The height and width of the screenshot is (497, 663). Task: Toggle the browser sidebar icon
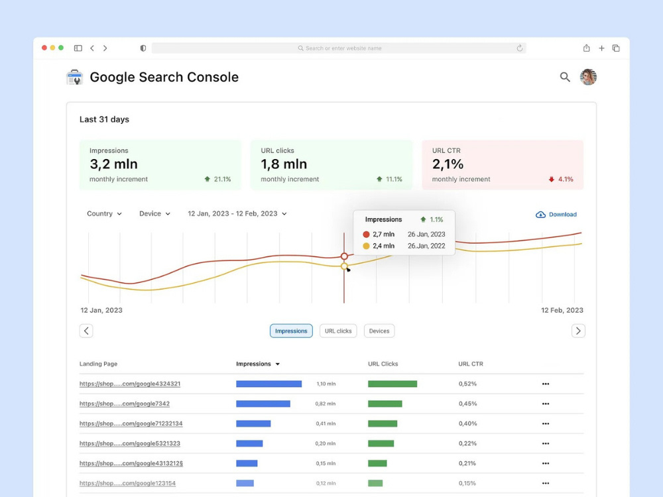click(78, 48)
